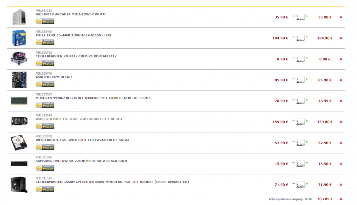Decrease Coolermaster G550M PSU quantity with minus
Image resolution: width=357 pixels, height=205 pixels.
click(294, 184)
